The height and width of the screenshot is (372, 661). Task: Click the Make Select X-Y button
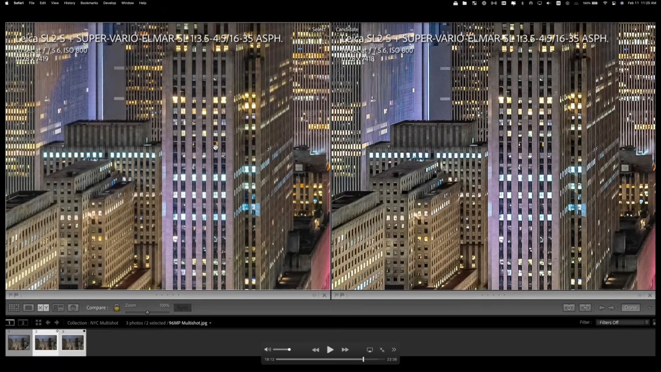[585, 308]
